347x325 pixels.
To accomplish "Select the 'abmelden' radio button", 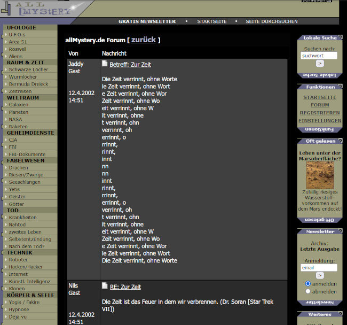I will point(307,291).
